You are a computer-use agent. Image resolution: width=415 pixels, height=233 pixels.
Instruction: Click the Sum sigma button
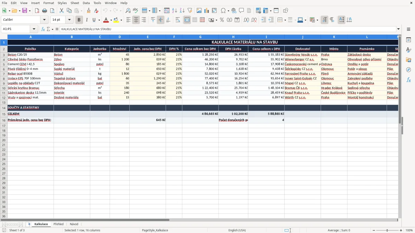tap(48, 29)
